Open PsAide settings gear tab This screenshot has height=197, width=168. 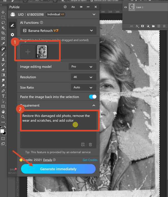pos(12,35)
